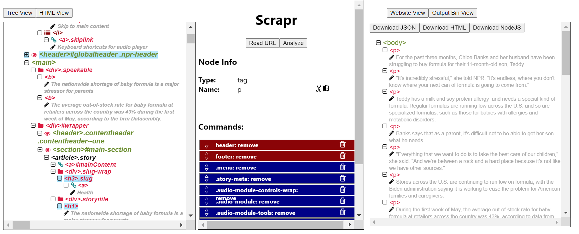Click pencil icon of 'Stores across the U.S.' paragraph
This screenshot has height=234, width=579.
[x=392, y=182]
